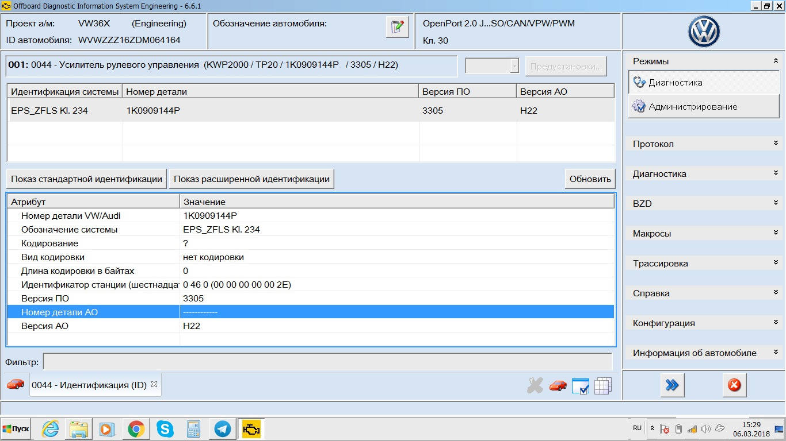Image resolution: width=786 pixels, height=441 pixels.
Task: Click Показ стандартной идентификации button
Action: [86, 179]
